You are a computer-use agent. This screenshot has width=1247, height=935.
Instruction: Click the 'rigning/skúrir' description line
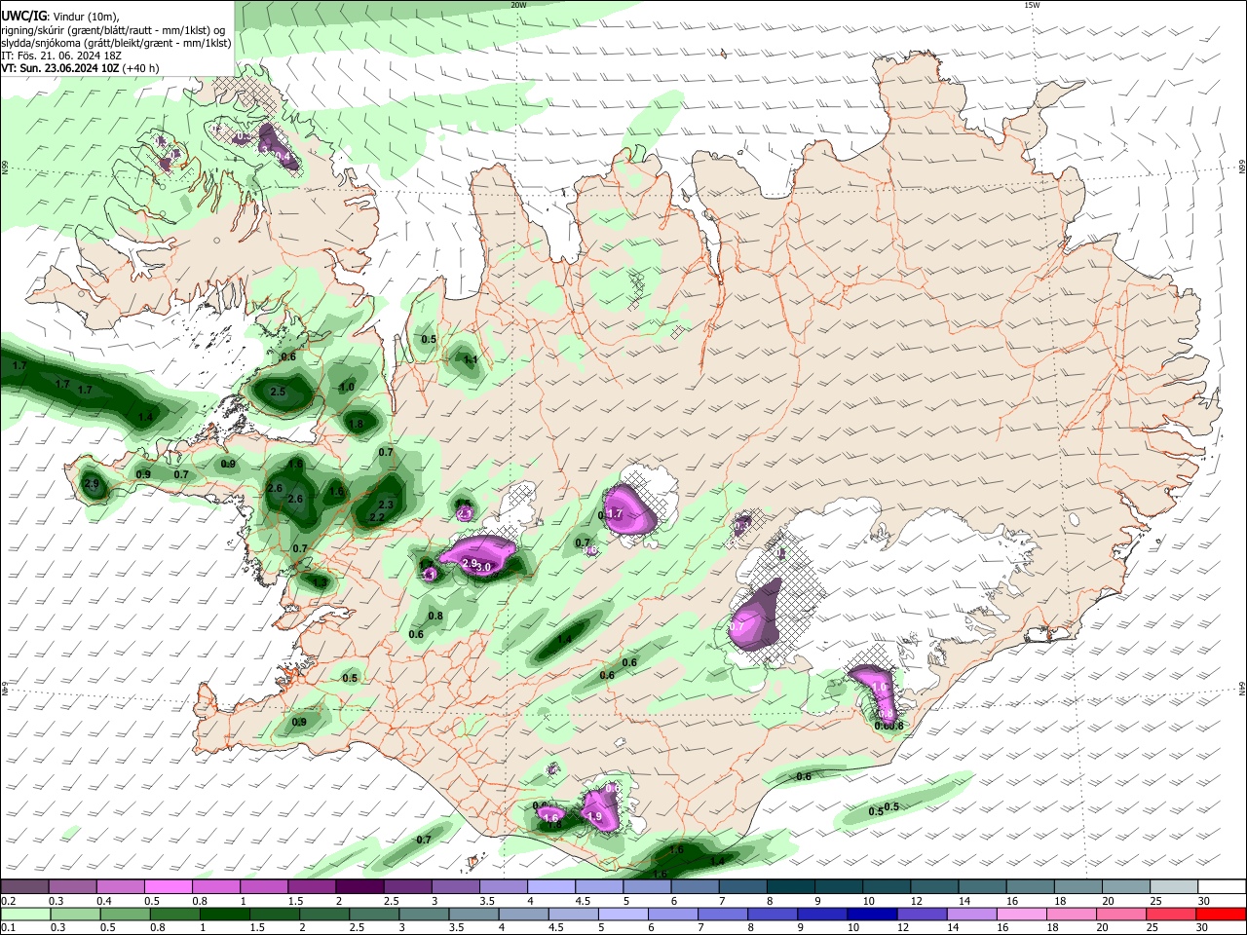click(112, 30)
